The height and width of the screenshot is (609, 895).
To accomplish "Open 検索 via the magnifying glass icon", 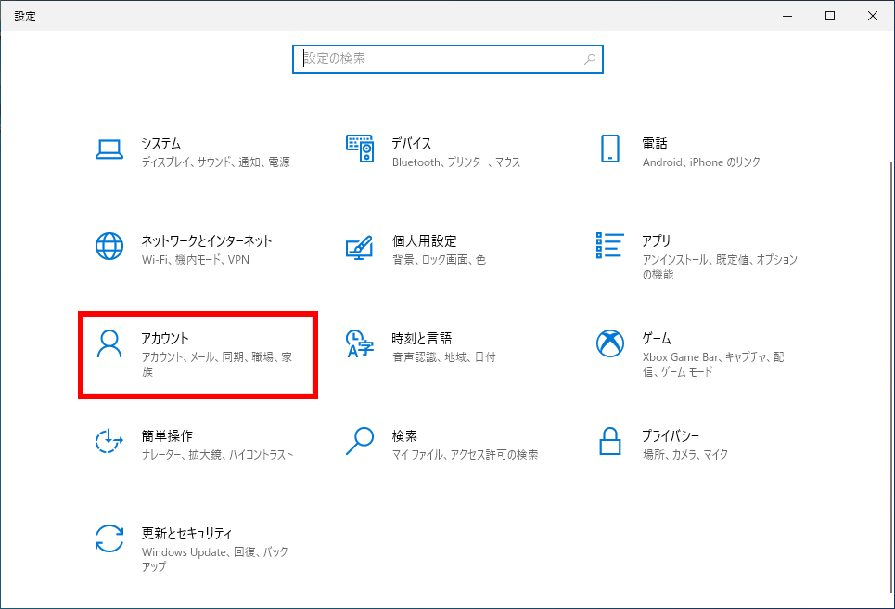I will tap(360, 441).
